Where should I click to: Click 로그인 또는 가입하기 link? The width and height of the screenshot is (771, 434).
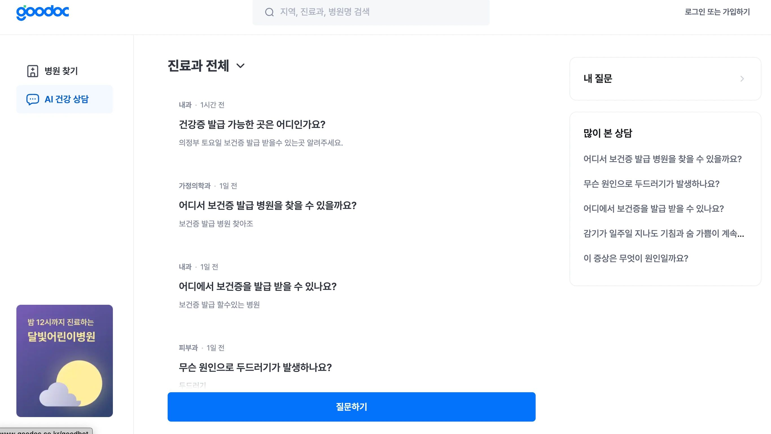point(717,12)
